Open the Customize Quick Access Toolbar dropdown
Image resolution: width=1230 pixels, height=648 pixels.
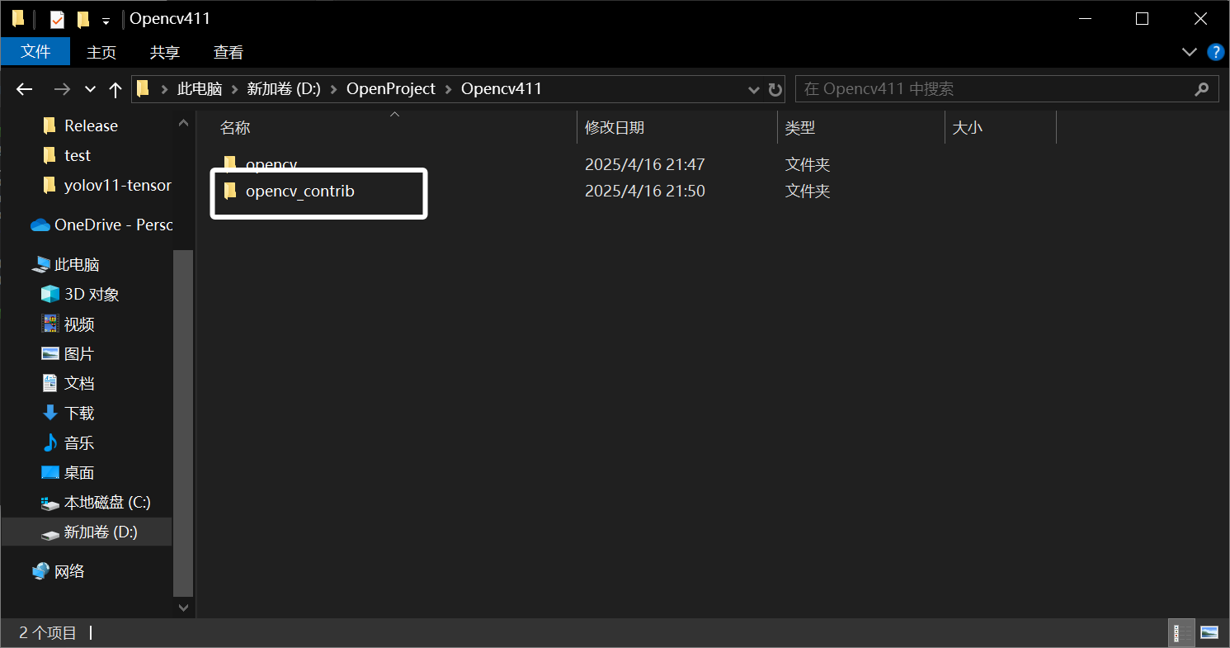pyautogui.click(x=104, y=18)
